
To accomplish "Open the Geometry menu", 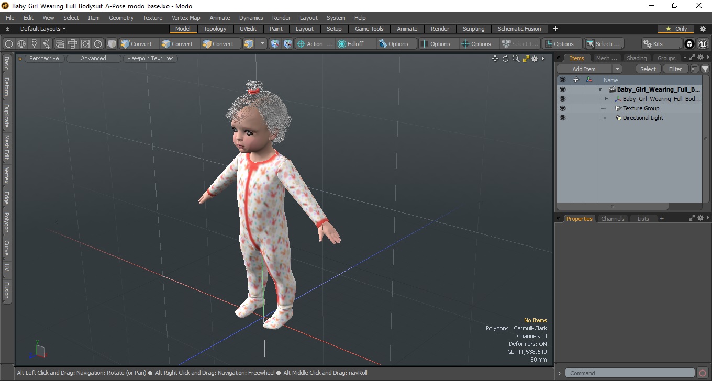I will (x=121, y=18).
